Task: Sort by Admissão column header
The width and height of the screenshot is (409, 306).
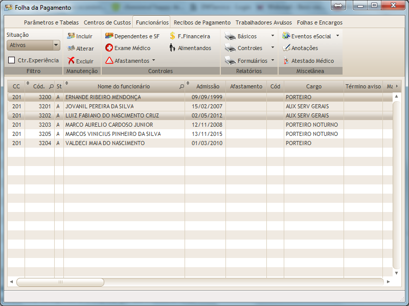Action: point(208,86)
